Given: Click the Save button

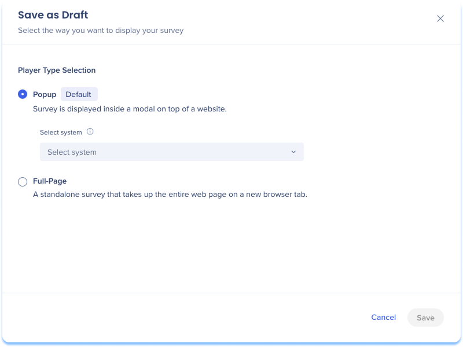Looking at the screenshot, I should [x=425, y=318].
